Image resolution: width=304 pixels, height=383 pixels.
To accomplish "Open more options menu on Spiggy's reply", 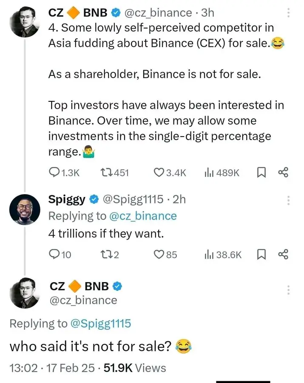I will [x=289, y=200].
